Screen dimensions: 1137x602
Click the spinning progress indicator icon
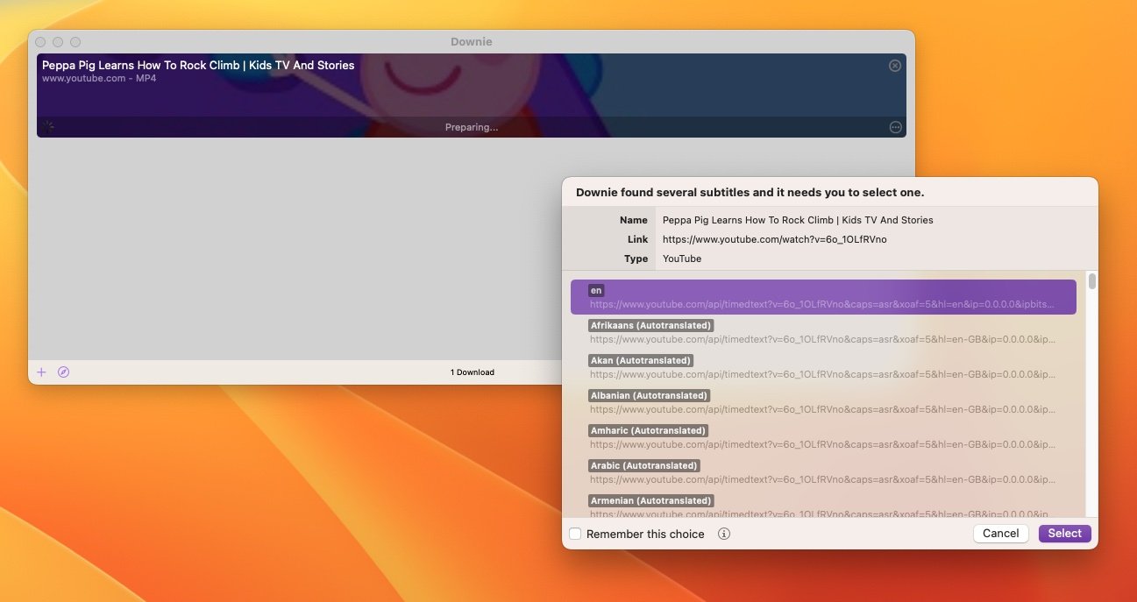click(48, 127)
